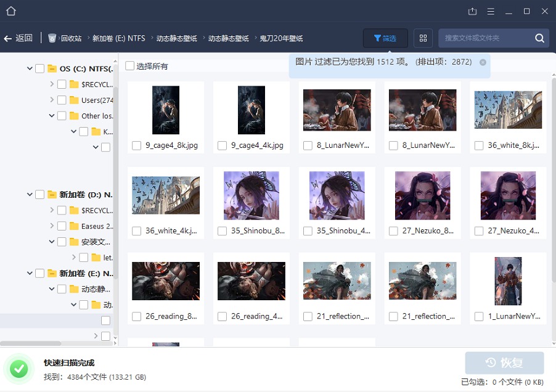The height and width of the screenshot is (392, 556).
Task: Click the 快速扫描完成 status text
Action: click(69, 363)
